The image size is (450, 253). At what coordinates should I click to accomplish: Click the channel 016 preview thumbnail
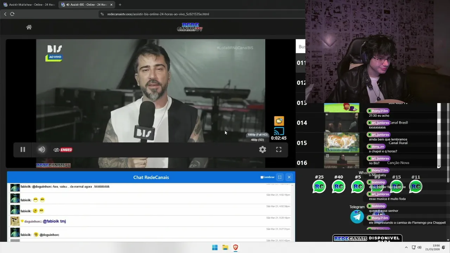coord(342,161)
